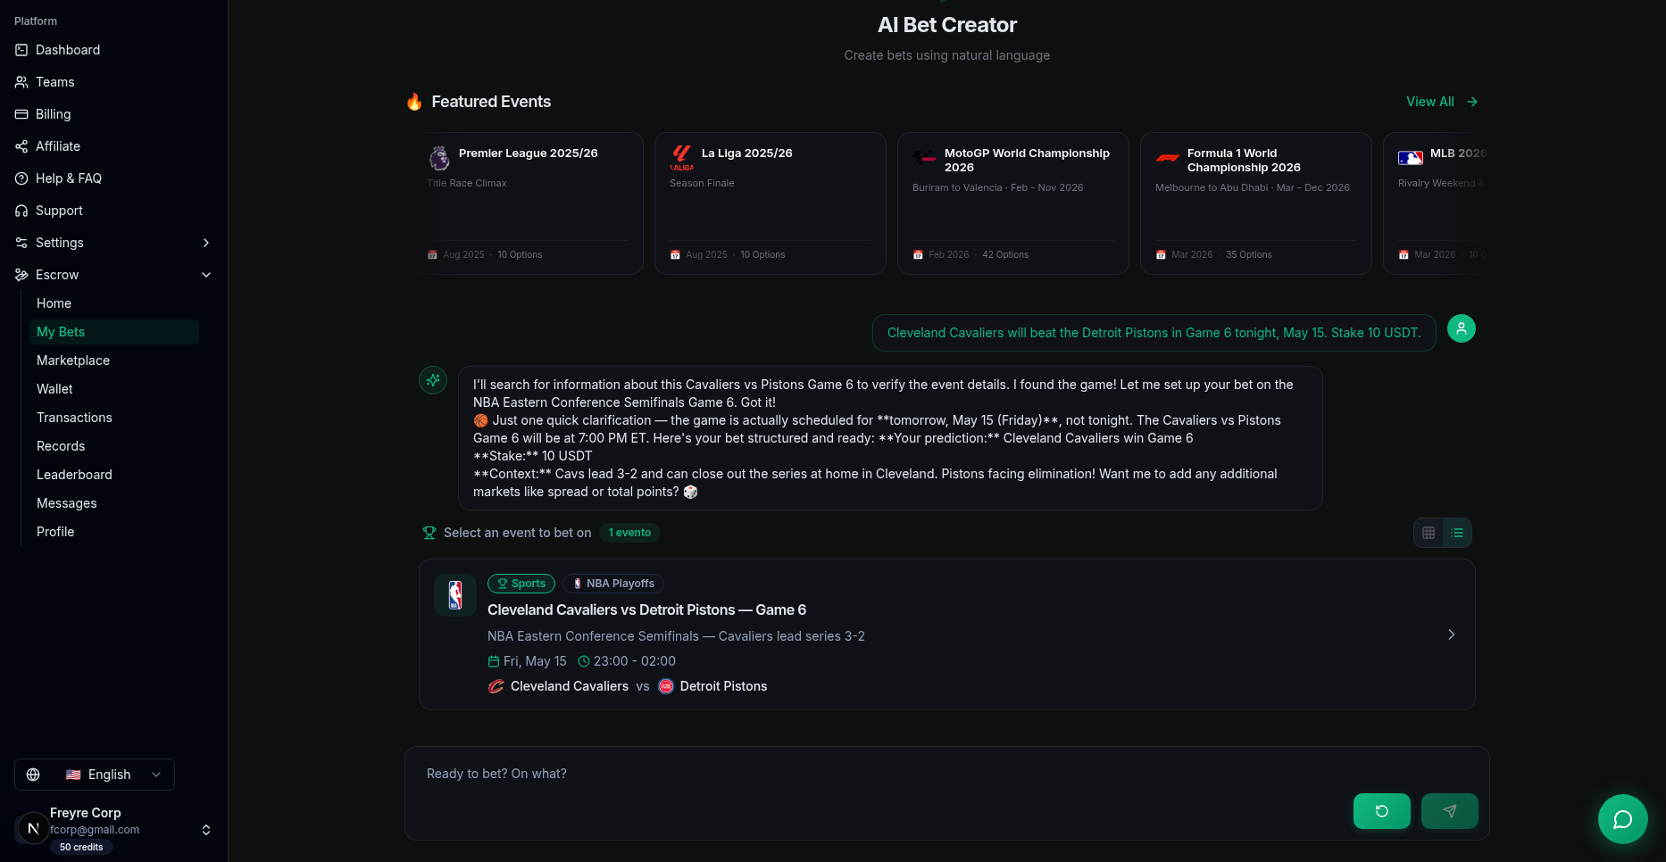Click the View All arrow icon
Screen dimensions: 1666x862
click(x=1472, y=102)
